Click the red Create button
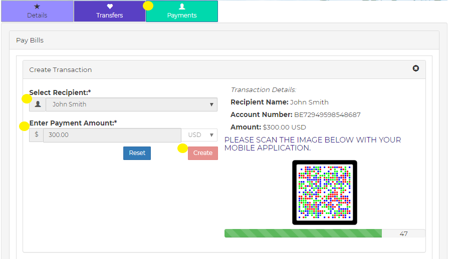The image size is (451, 259). tap(203, 153)
